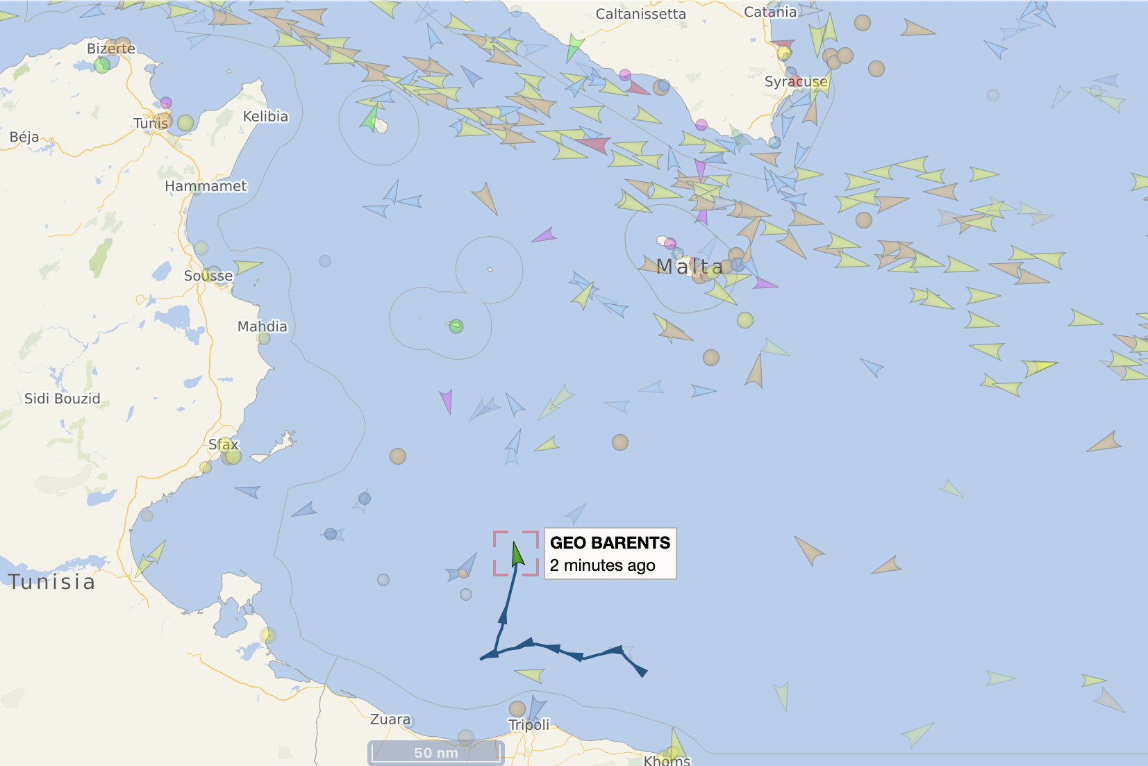Select the green circle marker near Bizerte

point(102,65)
